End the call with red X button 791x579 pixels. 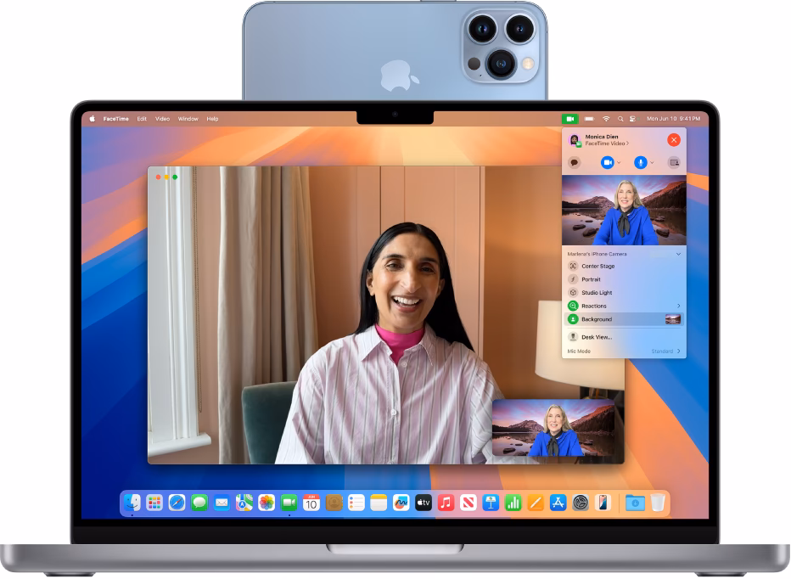674,140
